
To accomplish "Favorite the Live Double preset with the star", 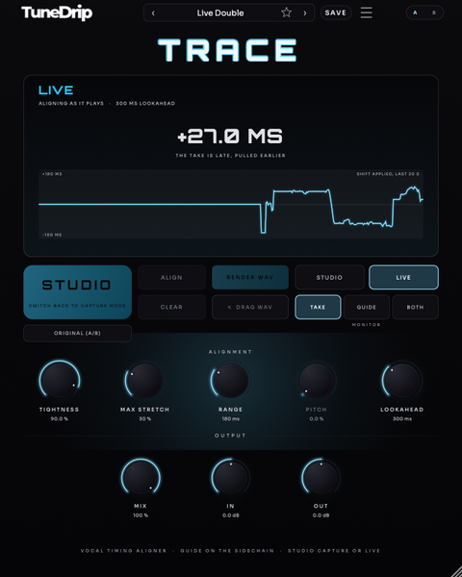I will pos(286,13).
